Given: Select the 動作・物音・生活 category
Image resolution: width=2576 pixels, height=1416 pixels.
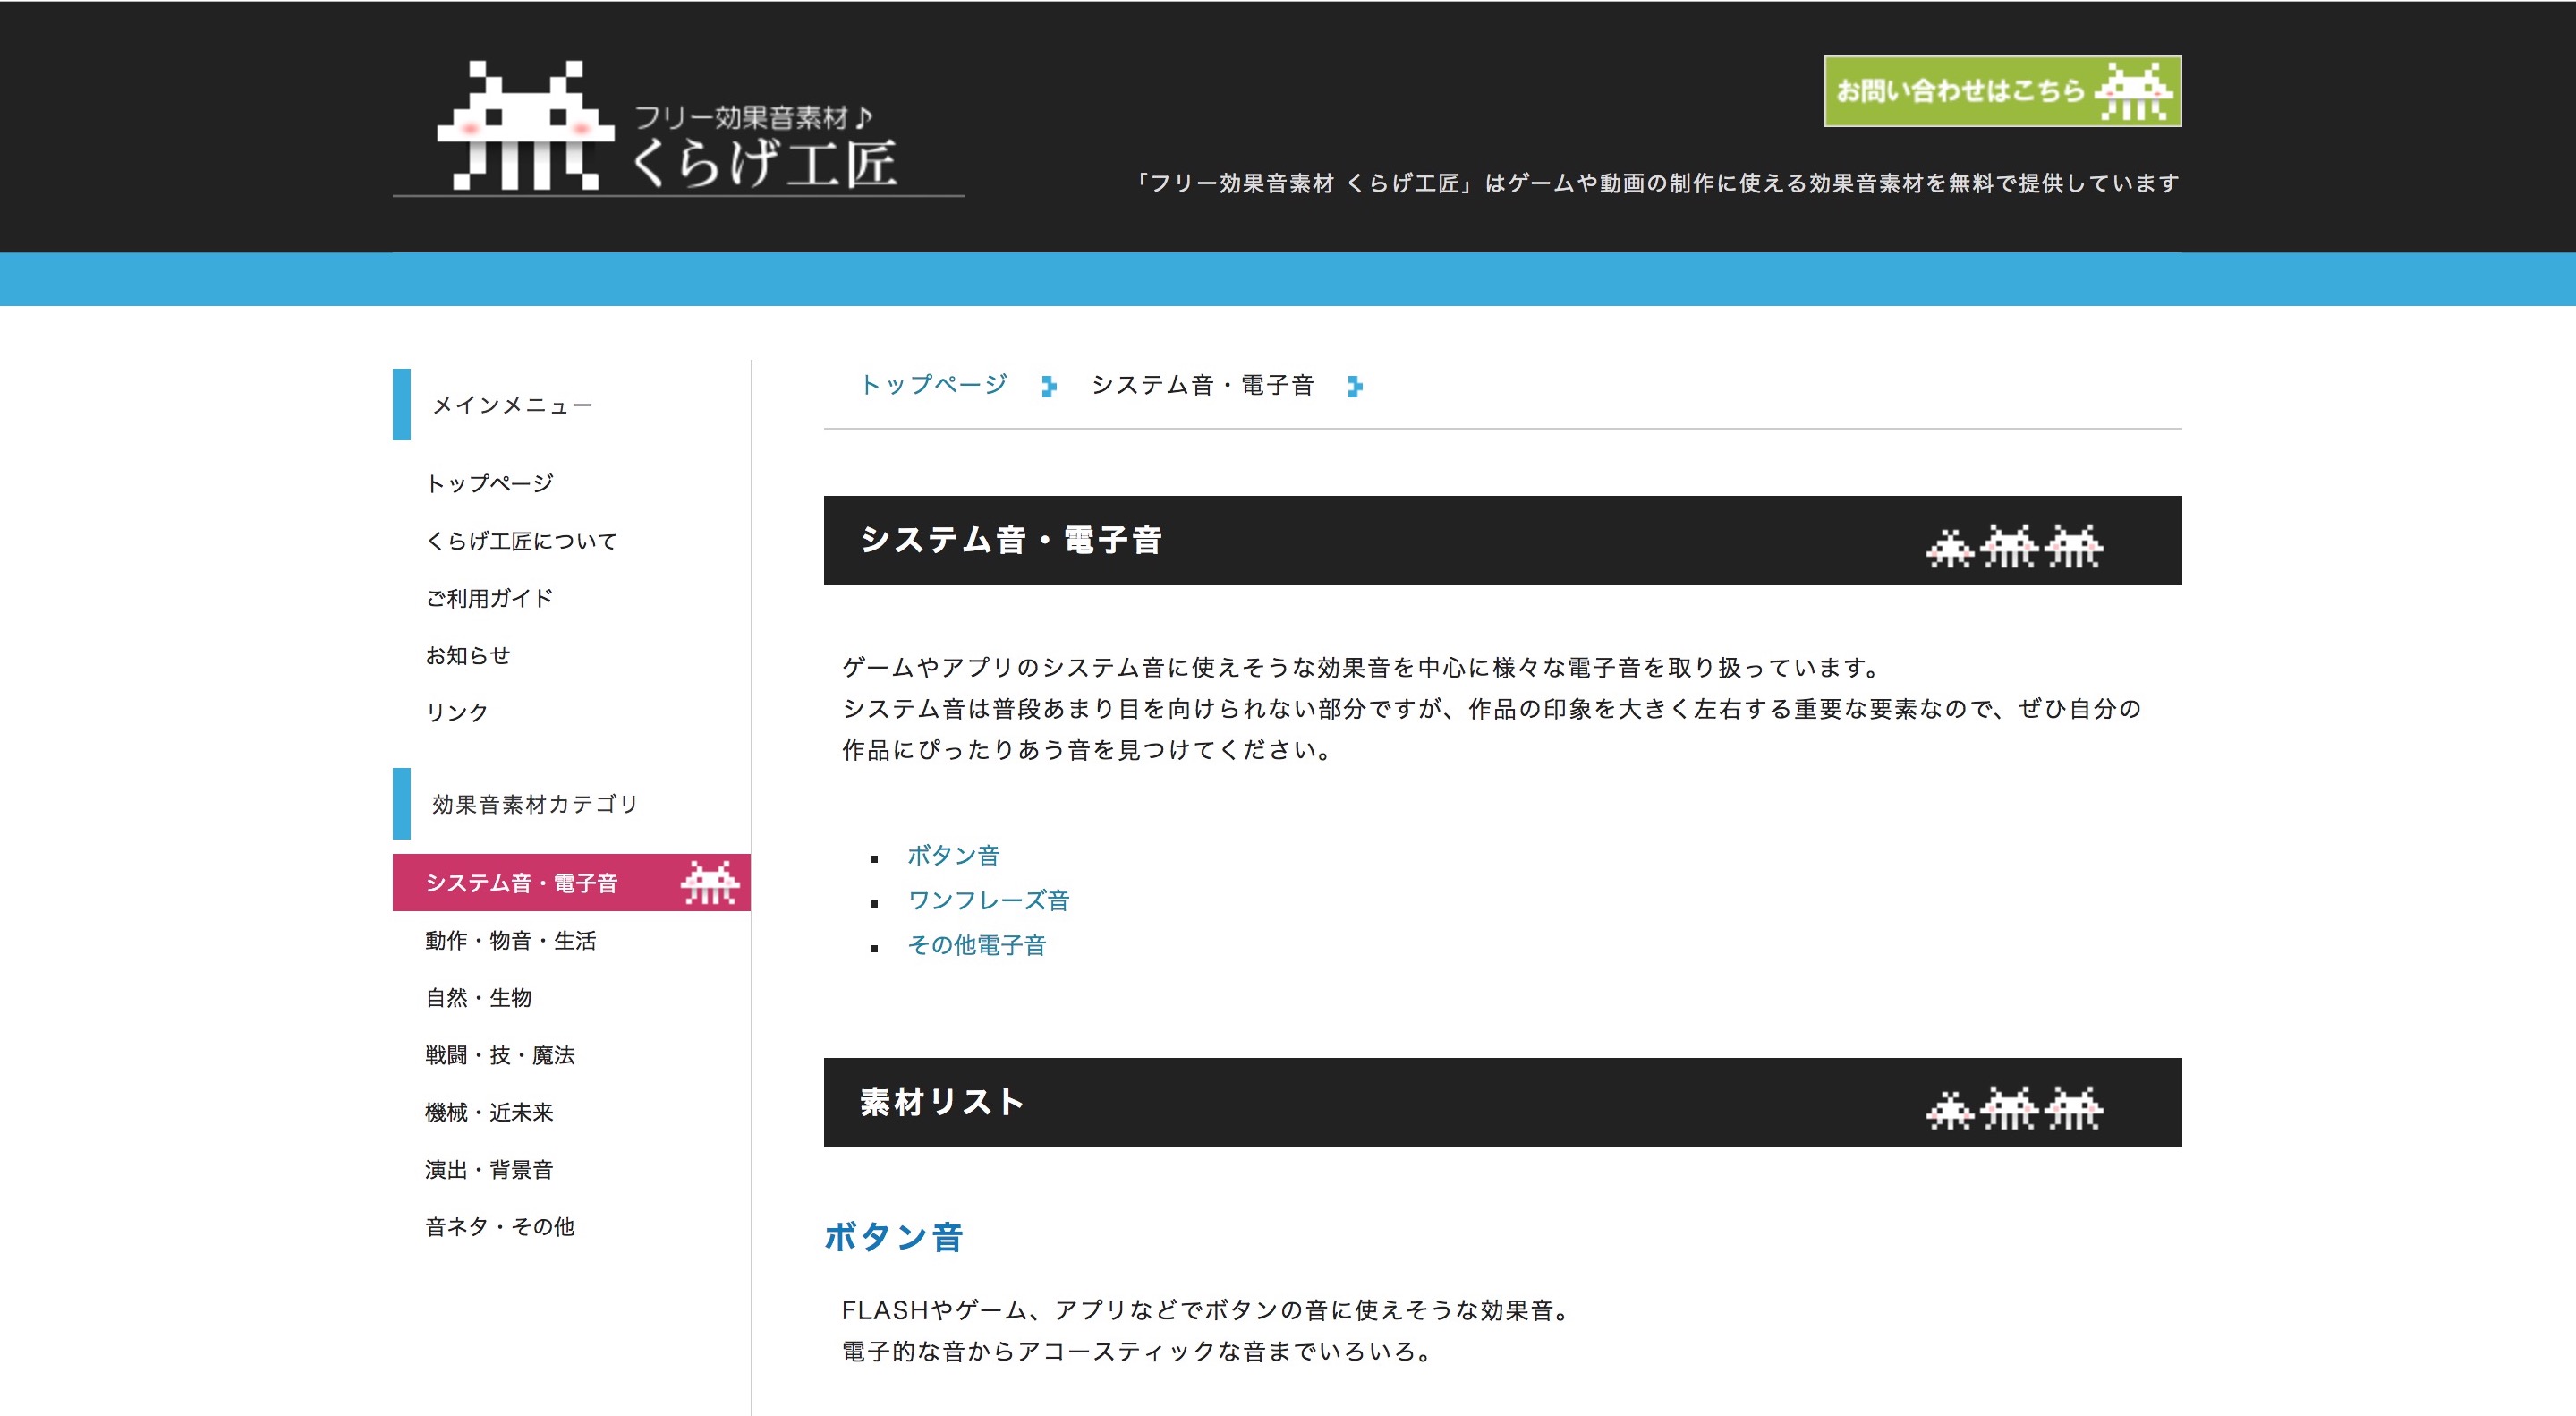Looking at the screenshot, I should (x=510, y=940).
